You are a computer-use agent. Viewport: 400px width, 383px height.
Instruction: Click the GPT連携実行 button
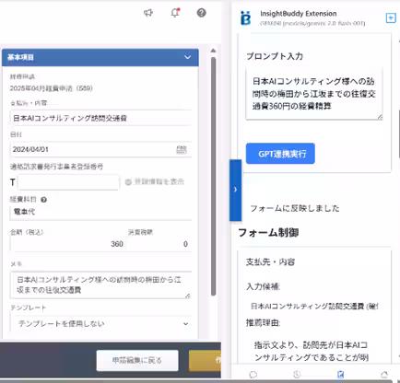click(280, 154)
